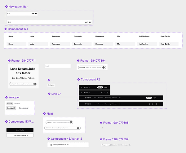Click component icon beside Component 72 label
186x153 pixels.
pyautogui.click(x=78, y=79)
